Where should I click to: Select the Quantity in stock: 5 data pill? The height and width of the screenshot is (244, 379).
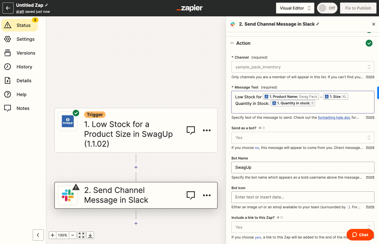(x=293, y=103)
